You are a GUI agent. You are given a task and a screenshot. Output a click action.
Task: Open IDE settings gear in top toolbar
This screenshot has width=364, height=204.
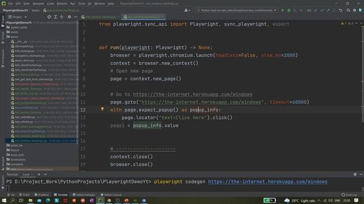pyautogui.click(x=354, y=10)
